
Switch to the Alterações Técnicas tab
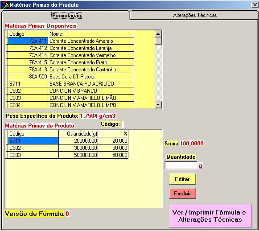tap(194, 15)
